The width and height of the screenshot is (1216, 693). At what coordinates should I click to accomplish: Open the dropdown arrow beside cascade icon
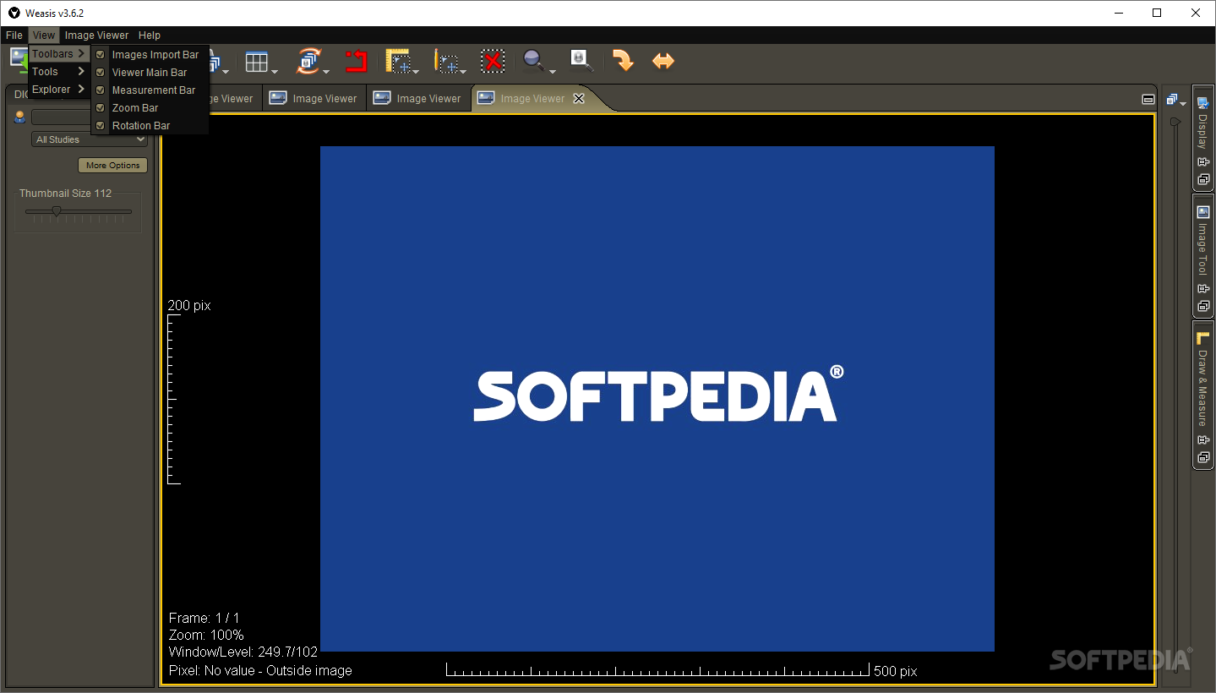click(x=1183, y=104)
